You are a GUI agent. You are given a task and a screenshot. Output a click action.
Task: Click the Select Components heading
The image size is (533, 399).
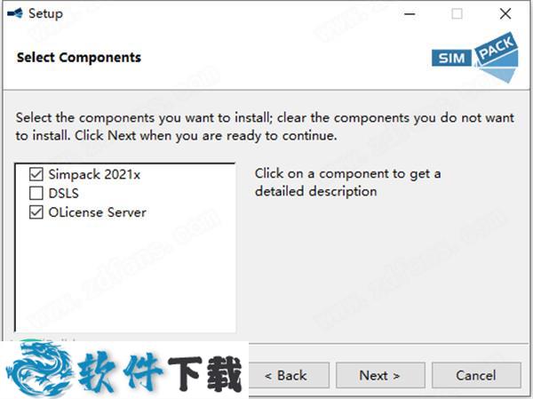(79, 58)
